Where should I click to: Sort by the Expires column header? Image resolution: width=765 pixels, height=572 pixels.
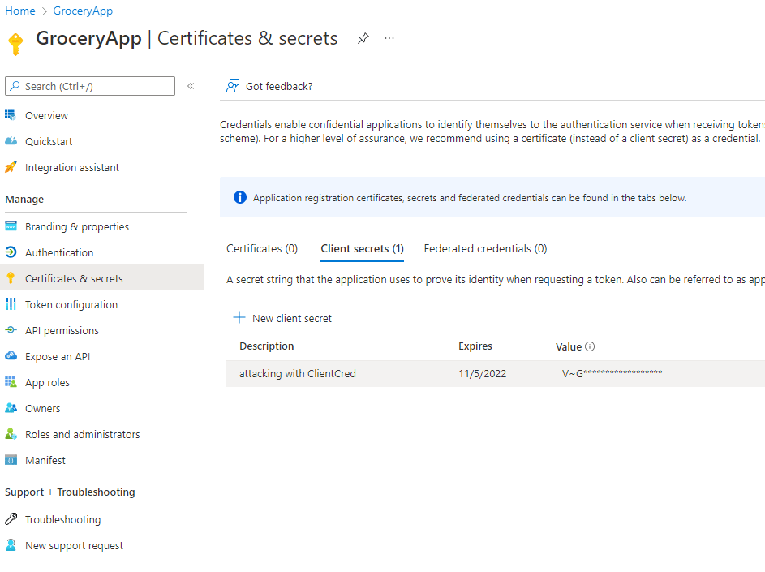tap(475, 346)
